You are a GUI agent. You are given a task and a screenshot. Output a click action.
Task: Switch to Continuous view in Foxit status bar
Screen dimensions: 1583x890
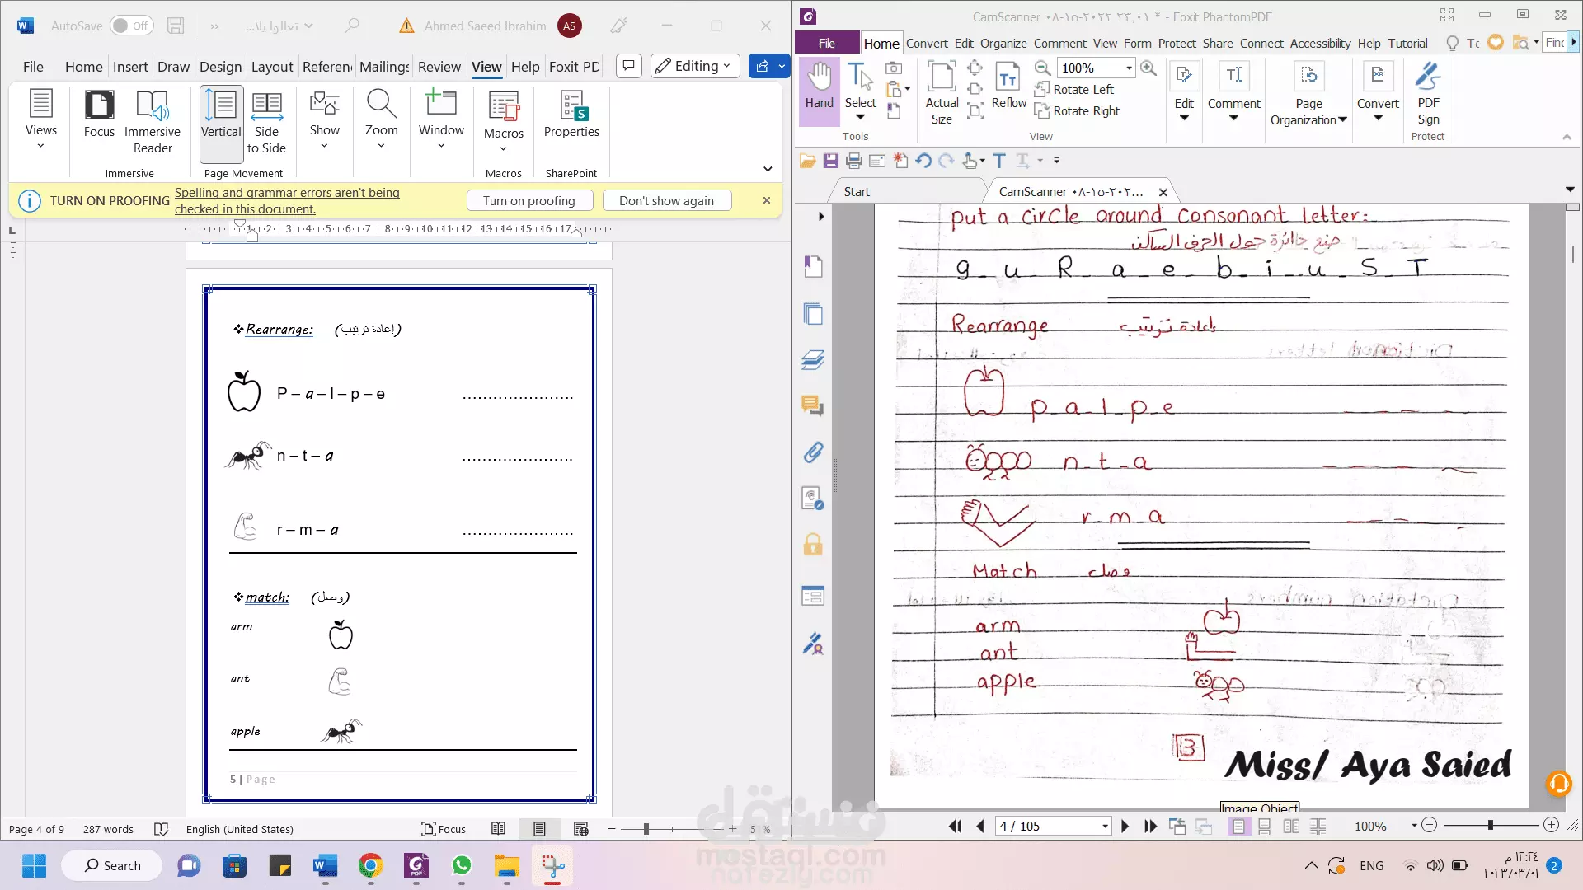[x=1265, y=826]
